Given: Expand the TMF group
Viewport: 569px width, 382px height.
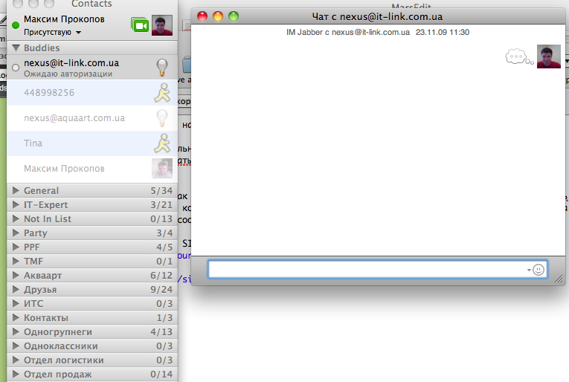Looking at the screenshot, I should tap(16, 261).
